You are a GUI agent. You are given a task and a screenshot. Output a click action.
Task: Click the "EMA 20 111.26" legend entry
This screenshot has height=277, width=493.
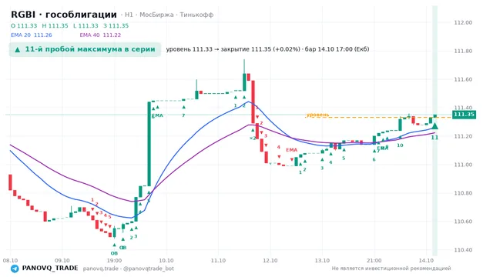(x=32, y=35)
